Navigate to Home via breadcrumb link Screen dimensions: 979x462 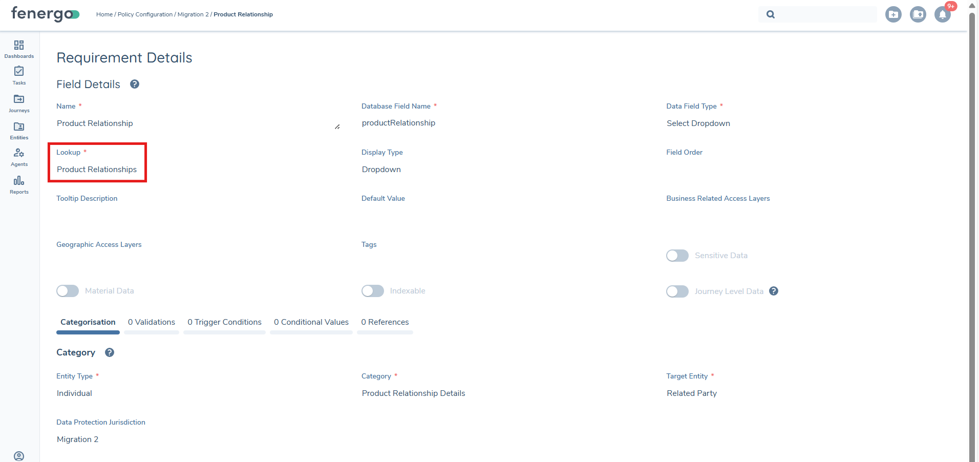(104, 14)
